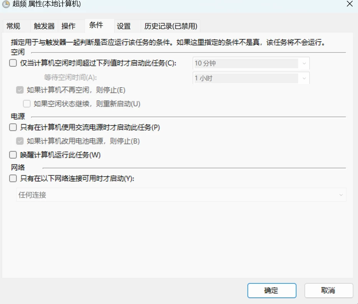Image resolution: width=358 pixels, height=304 pixels.
Task: Expand the 任何连接 network dropdown
Action: click(x=181, y=195)
